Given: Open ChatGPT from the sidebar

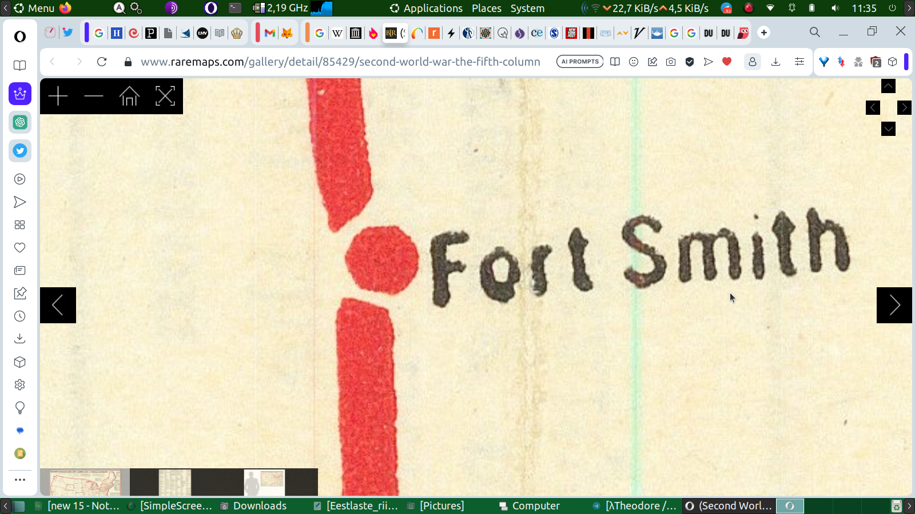Looking at the screenshot, I should [x=20, y=122].
